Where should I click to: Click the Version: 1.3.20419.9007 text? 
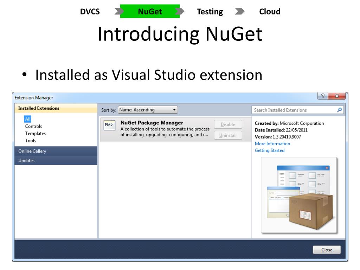(x=278, y=137)
